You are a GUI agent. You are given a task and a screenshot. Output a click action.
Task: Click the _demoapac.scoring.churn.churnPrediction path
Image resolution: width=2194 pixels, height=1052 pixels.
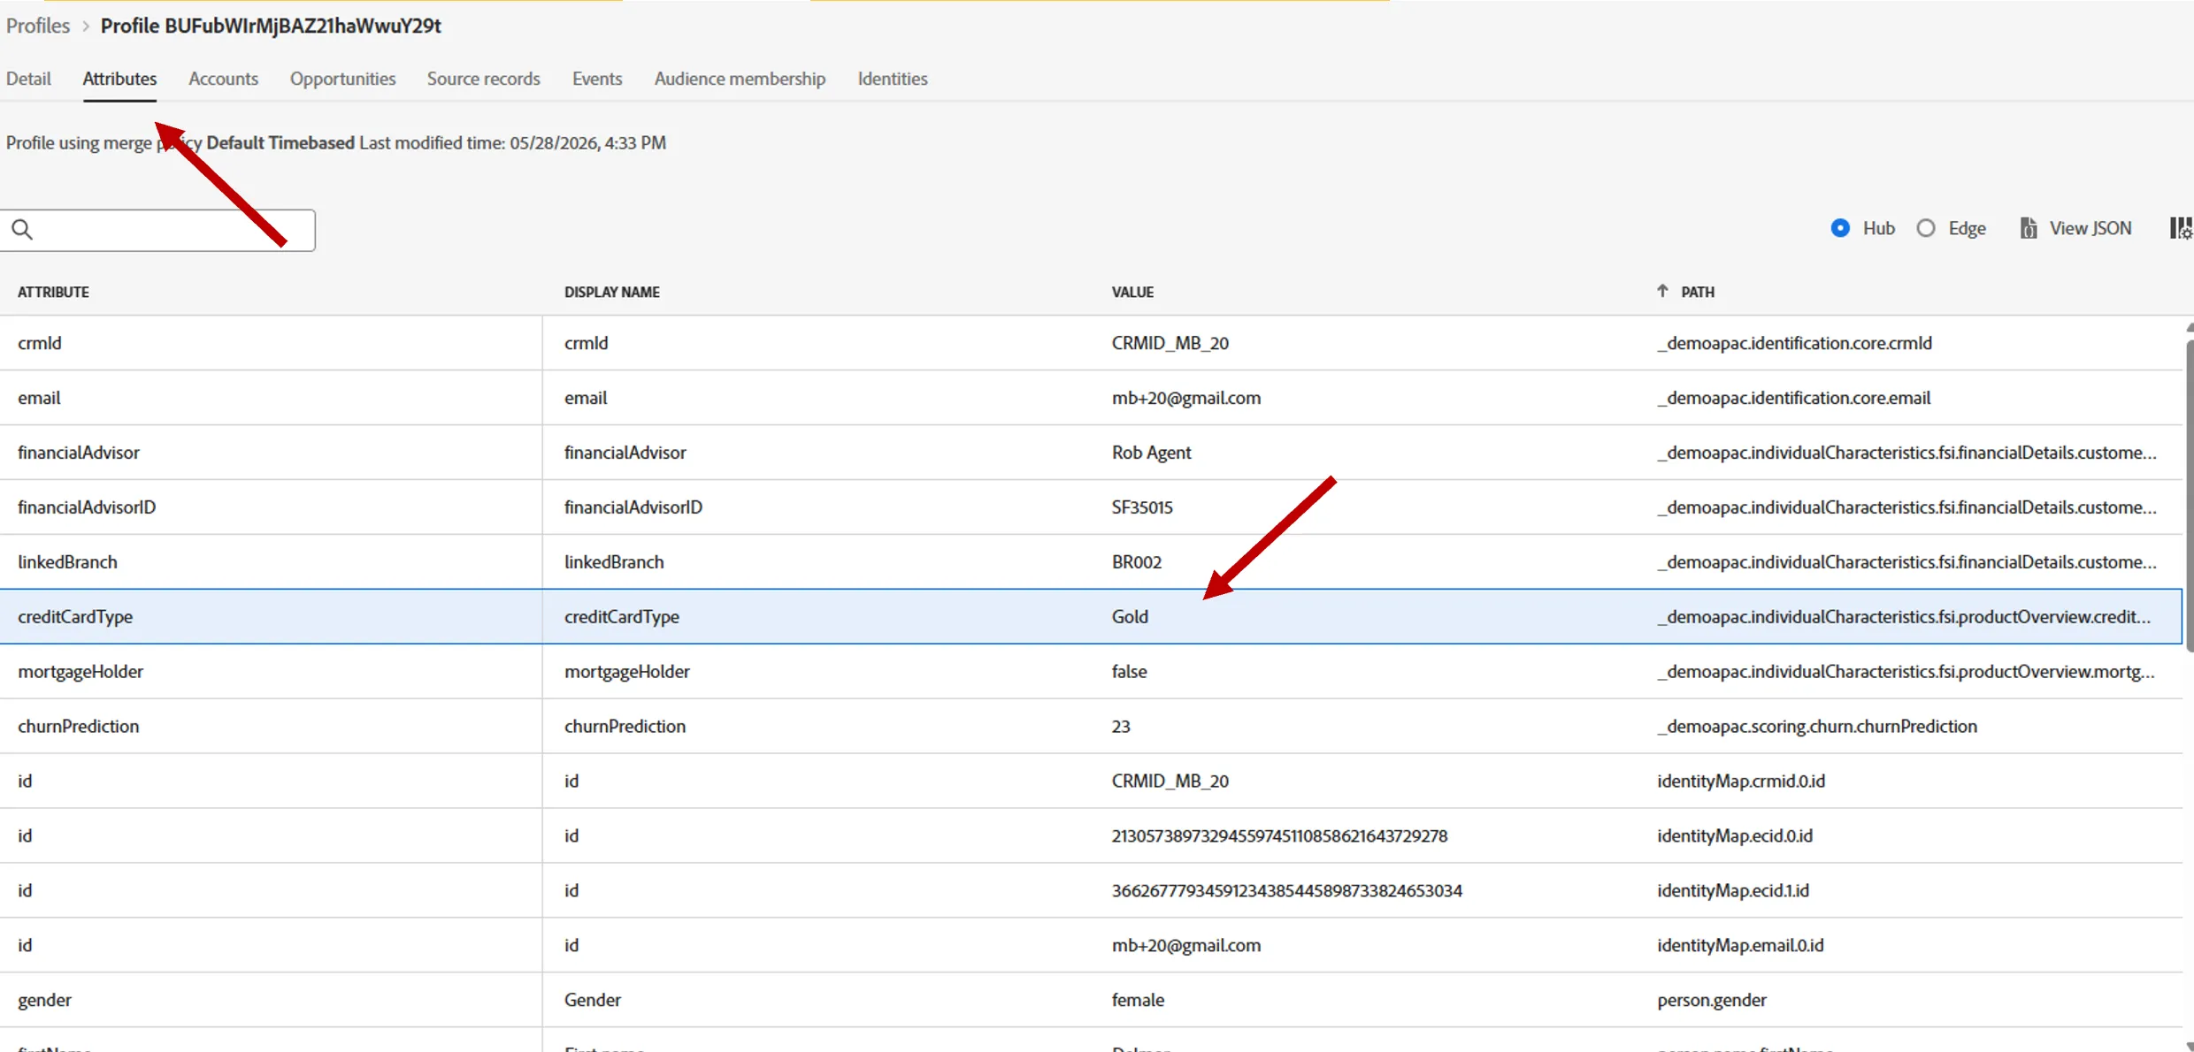(x=1817, y=727)
